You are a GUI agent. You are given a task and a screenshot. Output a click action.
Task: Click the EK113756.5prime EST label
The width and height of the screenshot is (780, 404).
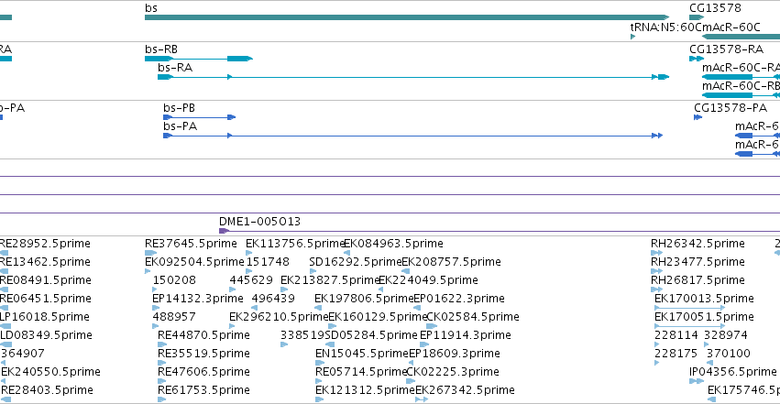tap(295, 244)
